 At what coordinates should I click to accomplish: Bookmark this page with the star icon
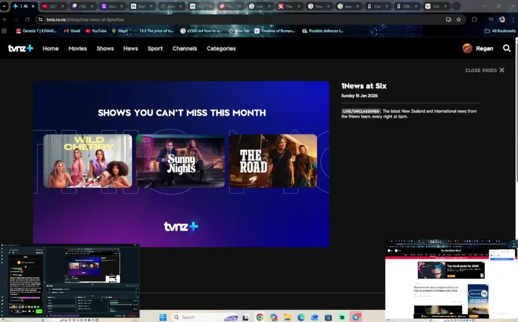(458, 20)
